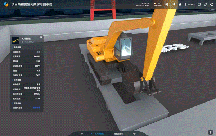Open the notification bell icon
This screenshot has height=136, width=216.
[x=174, y=4]
